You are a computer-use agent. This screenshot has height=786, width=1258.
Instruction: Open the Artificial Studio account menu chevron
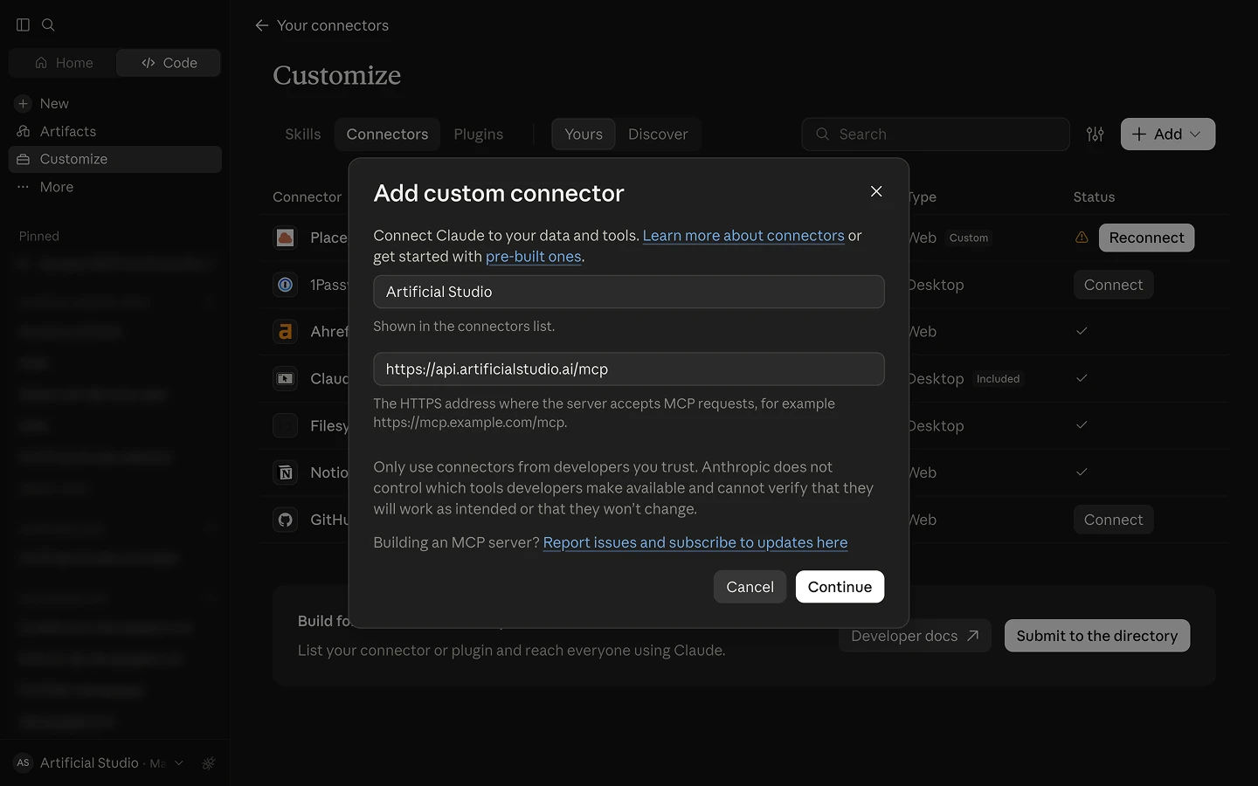[179, 762]
